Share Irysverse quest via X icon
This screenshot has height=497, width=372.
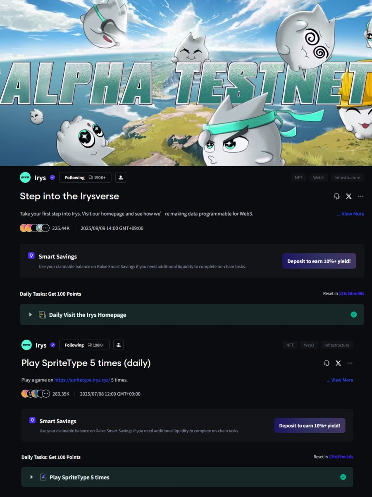point(349,196)
